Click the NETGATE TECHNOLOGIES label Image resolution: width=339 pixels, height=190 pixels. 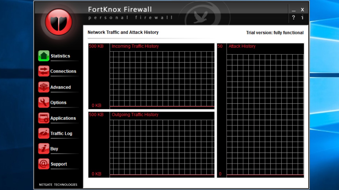[x=58, y=185]
